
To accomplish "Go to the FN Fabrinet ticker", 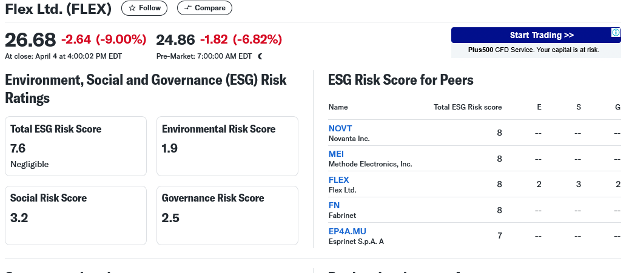I will point(334,205).
